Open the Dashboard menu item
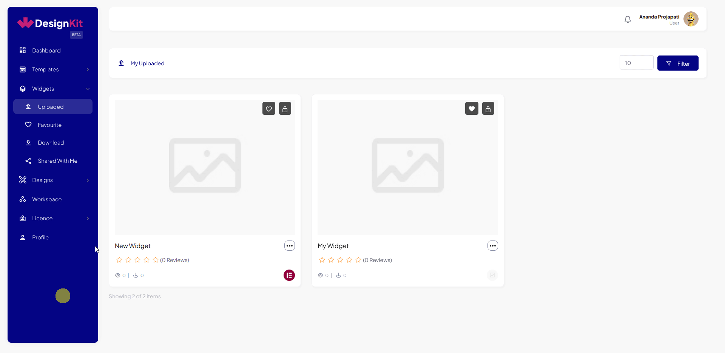The image size is (725, 353). (x=46, y=50)
